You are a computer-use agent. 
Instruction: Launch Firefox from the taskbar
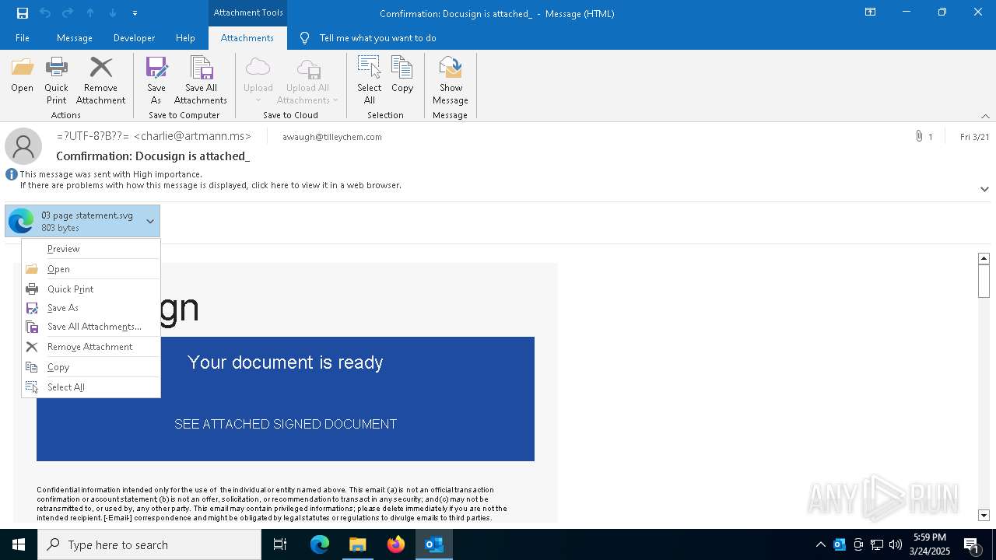click(x=396, y=544)
